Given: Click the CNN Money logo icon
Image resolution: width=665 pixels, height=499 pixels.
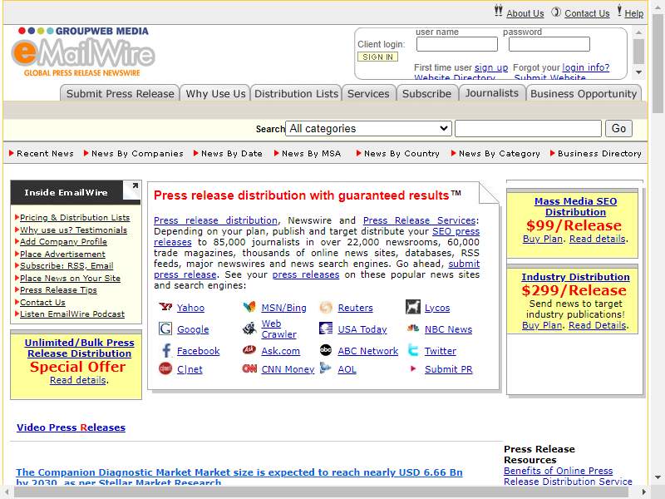Looking at the screenshot, I should (x=249, y=368).
